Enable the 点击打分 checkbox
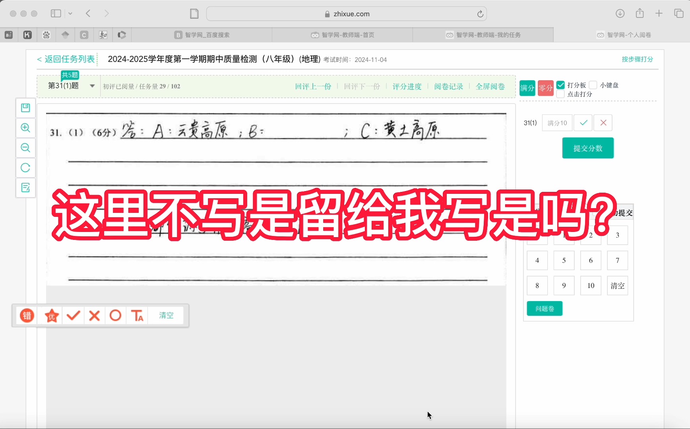The height and width of the screenshot is (429, 690). (x=560, y=94)
